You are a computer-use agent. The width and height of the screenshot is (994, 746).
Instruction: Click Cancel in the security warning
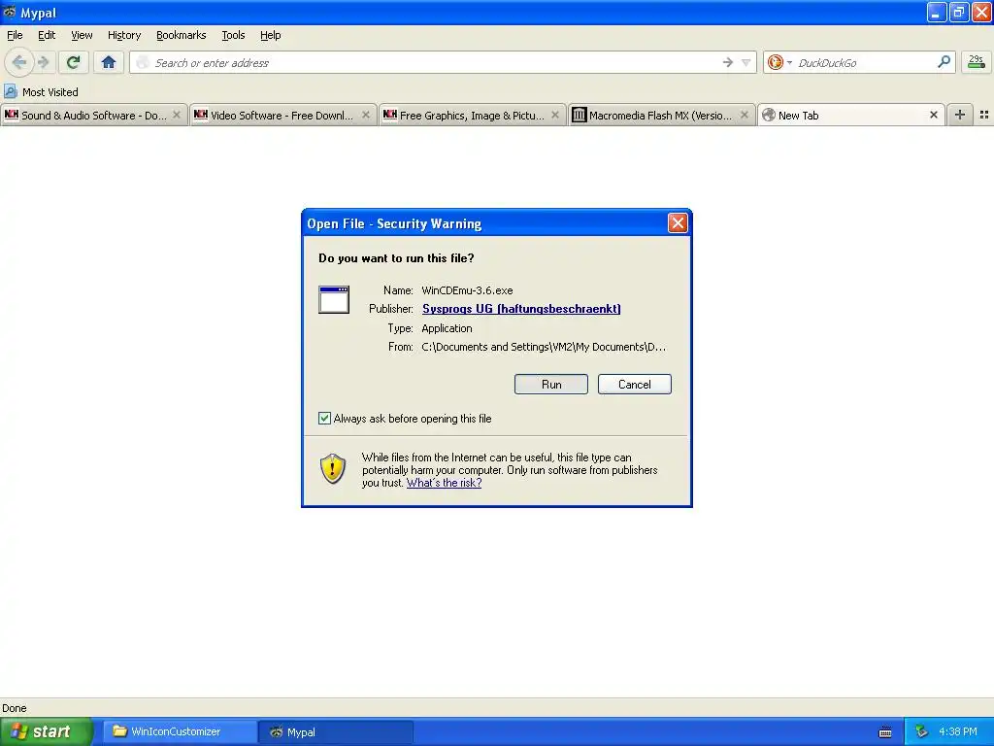point(635,385)
